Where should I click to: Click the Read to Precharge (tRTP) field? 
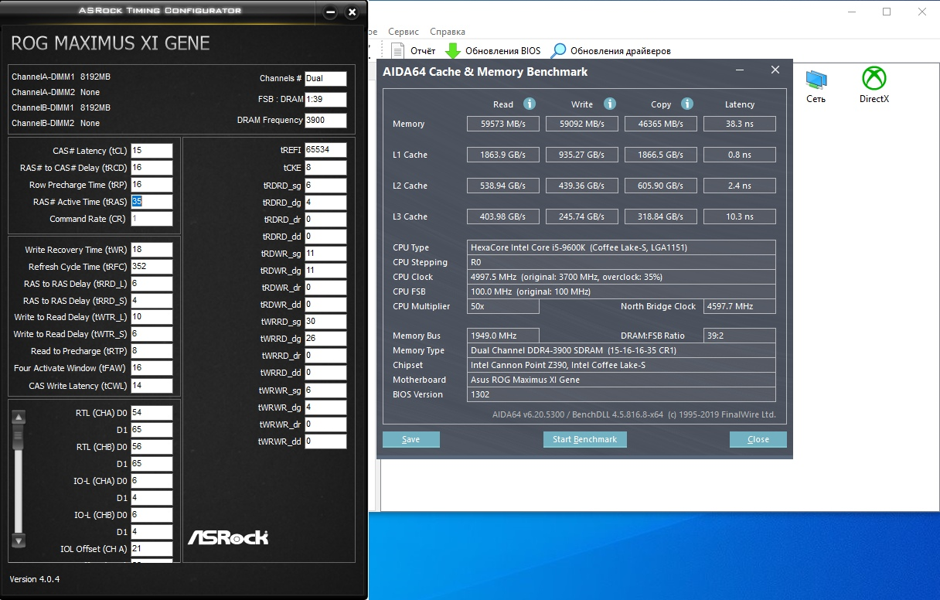click(x=152, y=351)
